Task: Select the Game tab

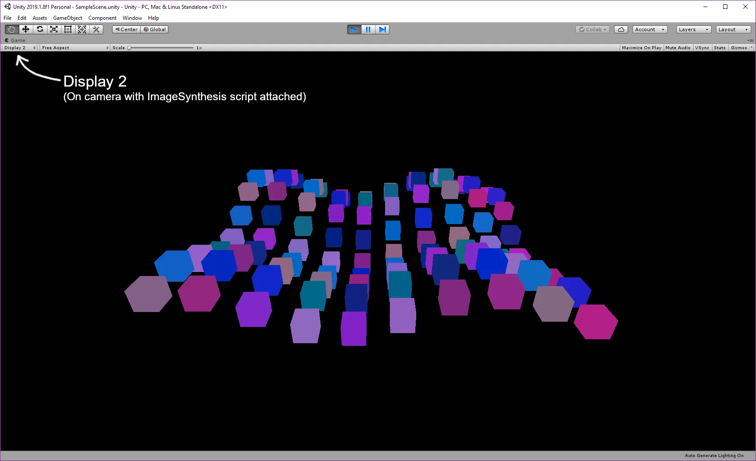Action: [15, 40]
